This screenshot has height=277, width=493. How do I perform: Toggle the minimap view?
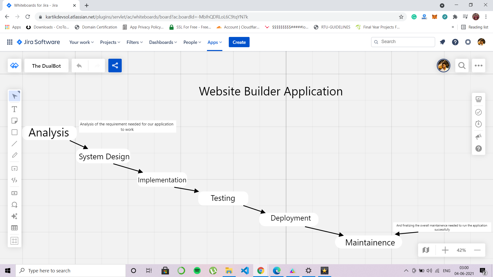pyautogui.click(x=426, y=250)
